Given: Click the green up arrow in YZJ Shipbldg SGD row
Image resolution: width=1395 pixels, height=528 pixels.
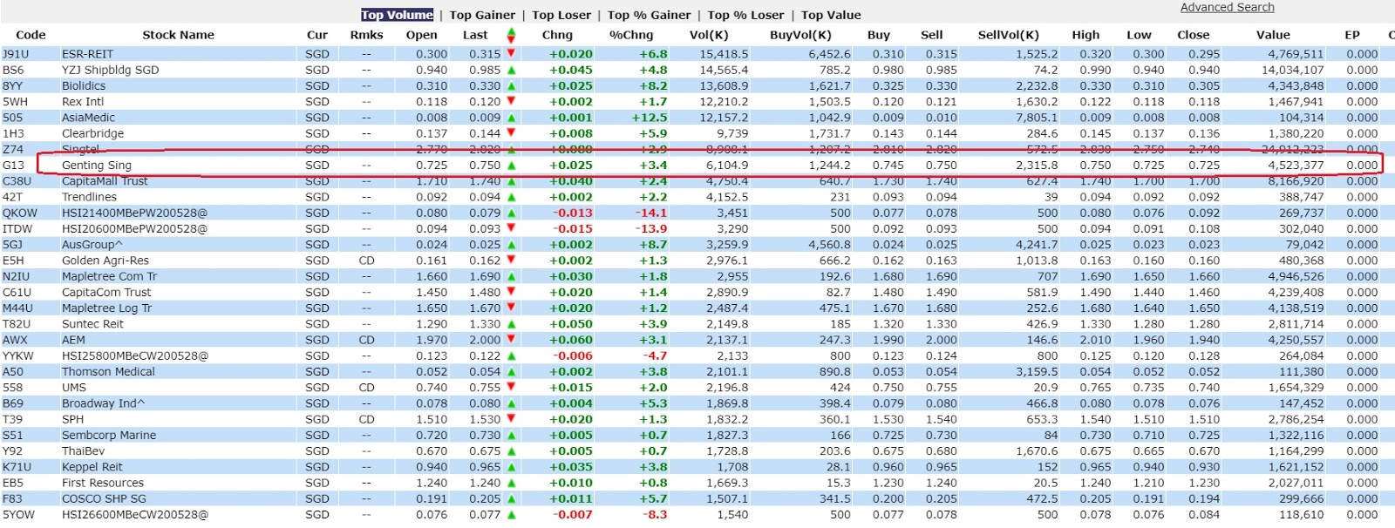Looking at the screenshot, I should [511, 70].
